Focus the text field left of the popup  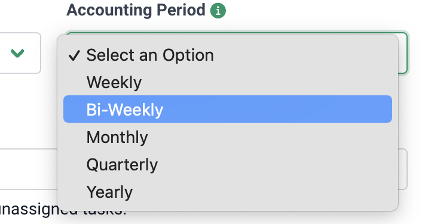point(28,169)
